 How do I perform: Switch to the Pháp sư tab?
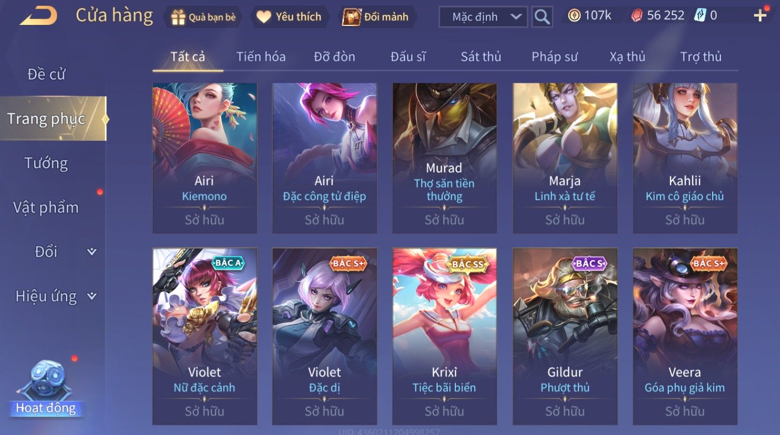coord(554,56)
